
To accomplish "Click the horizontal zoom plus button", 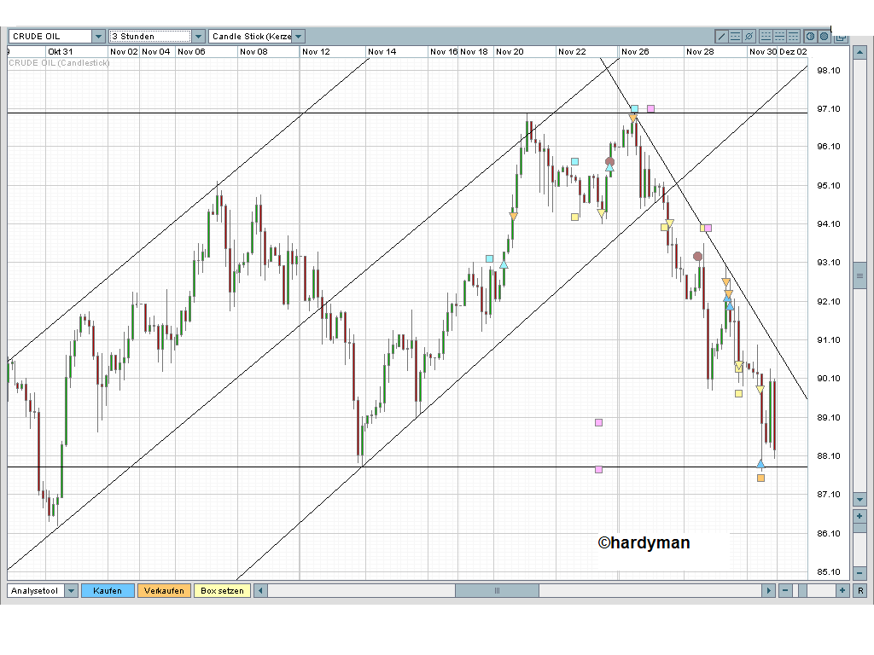I will pyautogui.click(x=842, y=590).
